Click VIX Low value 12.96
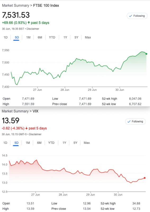 (x=87, y=203)
